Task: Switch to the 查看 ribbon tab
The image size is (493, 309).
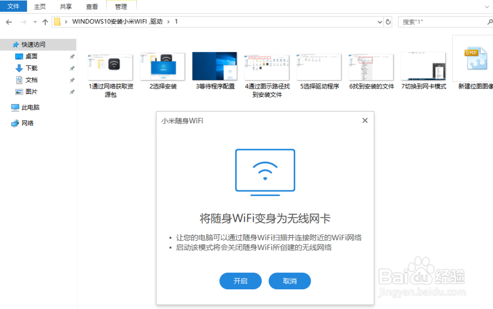Action: point(92,6)
